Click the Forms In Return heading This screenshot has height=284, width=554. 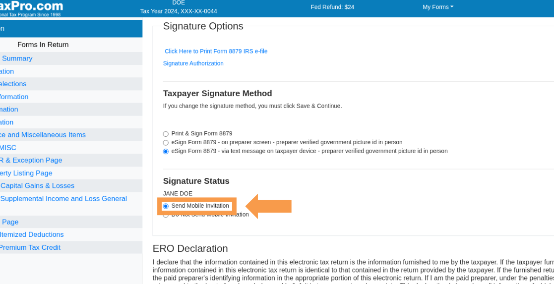coord(43,45)
